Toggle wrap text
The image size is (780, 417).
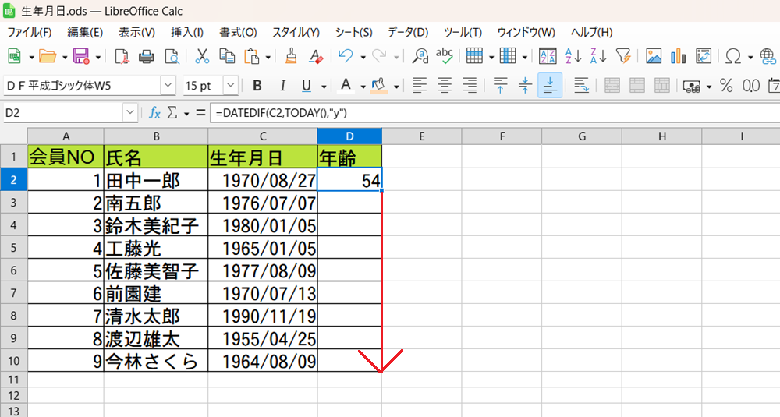[581, 86]
